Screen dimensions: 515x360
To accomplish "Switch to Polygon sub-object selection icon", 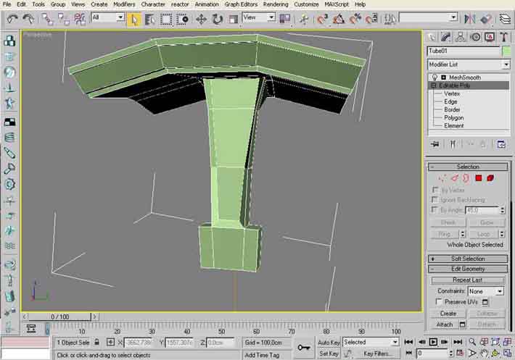I will (x=479, y=177).
